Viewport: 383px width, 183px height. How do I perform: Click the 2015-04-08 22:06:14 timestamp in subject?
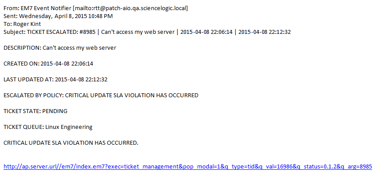point(206,32)
